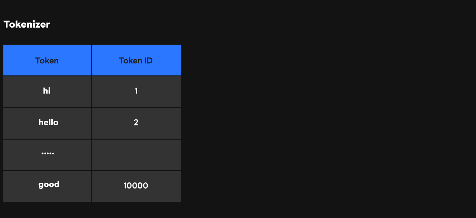476x218 pixels.
Task: Select the 'good' token cell
Action: click(47, 186)
